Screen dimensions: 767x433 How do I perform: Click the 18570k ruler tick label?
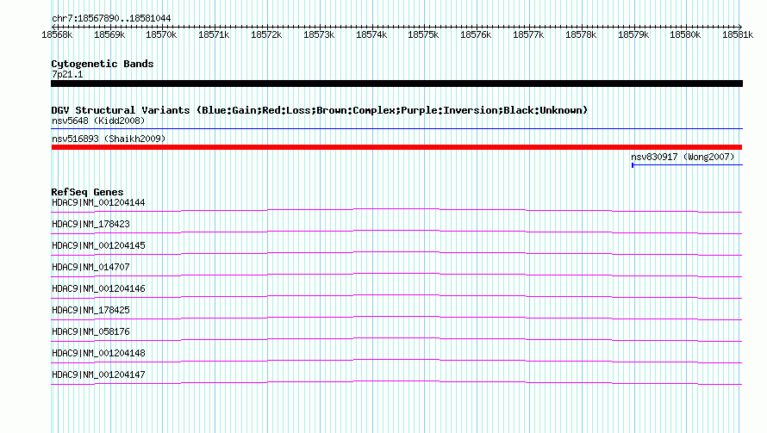point(161,34)
